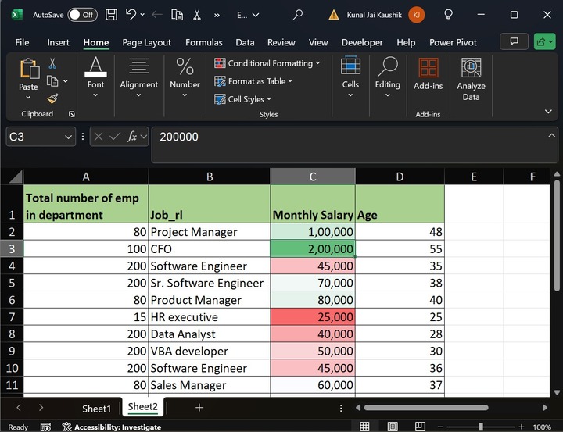
Task: Toggle the AutoSave switch
Action: pos(82,15)
